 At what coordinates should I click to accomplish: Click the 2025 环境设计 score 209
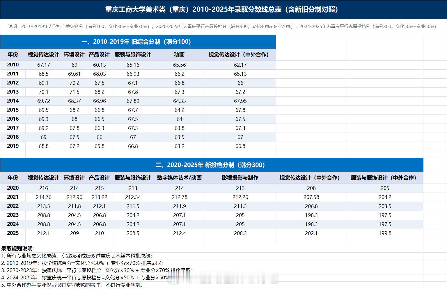(x=74, y=233)
